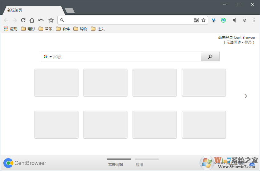Image resolution: width=260 pixels, height=171 pixels.
Task: Open the three-dot browser menu
Action: pyautogui.click(x=254, y=20)
